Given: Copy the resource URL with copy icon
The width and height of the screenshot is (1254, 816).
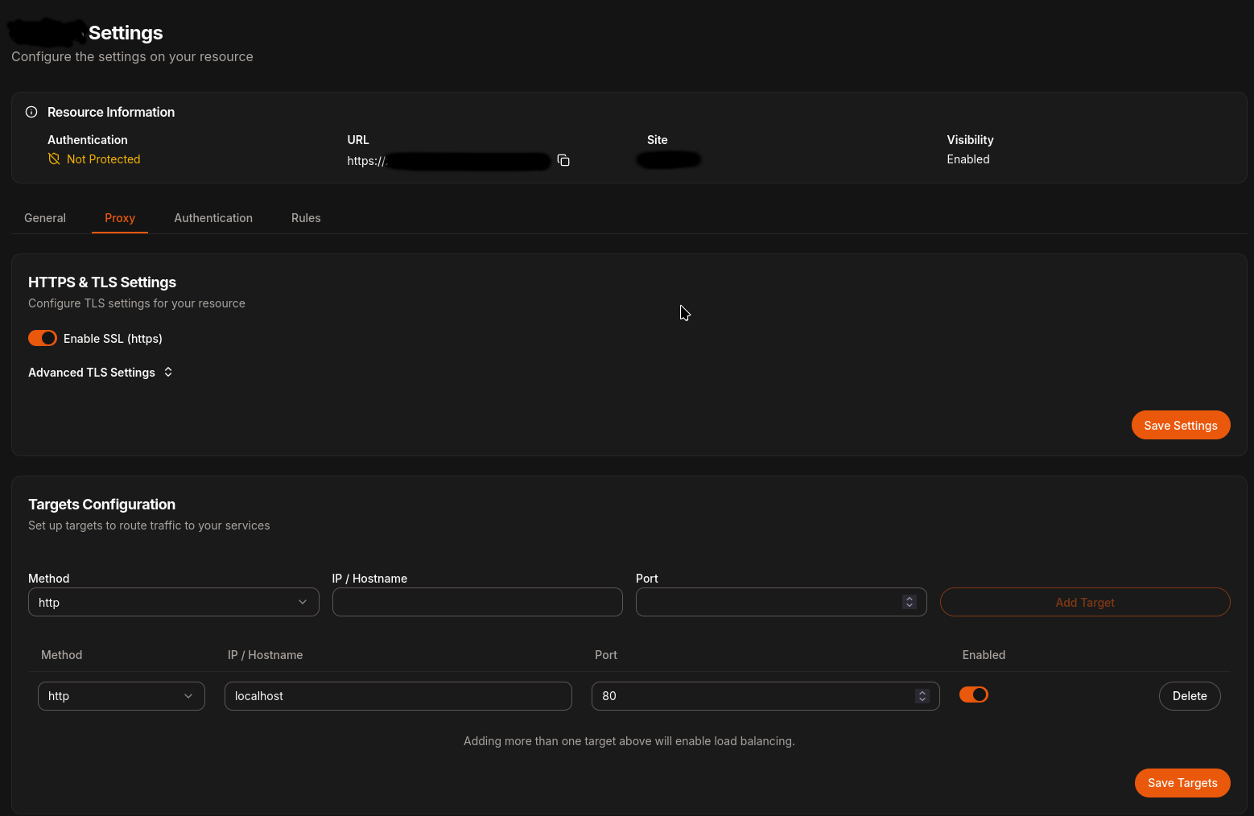Looking at the screenshot, I should pos(563,160).
